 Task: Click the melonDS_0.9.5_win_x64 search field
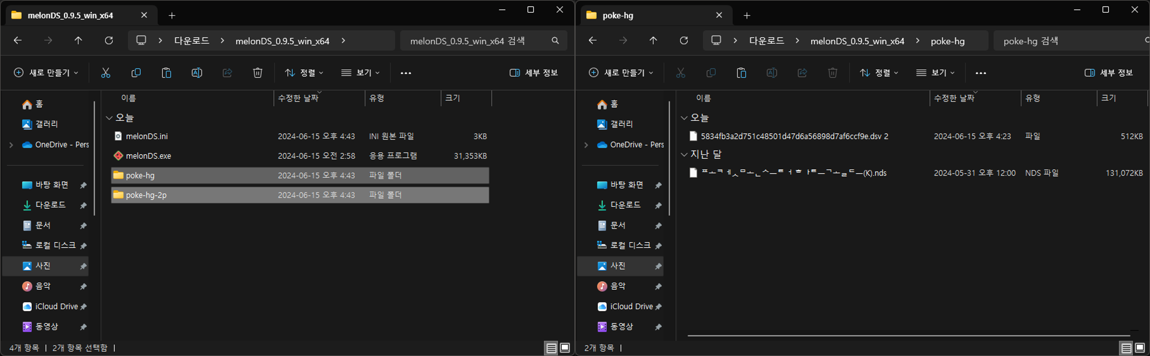coord(478,40)
